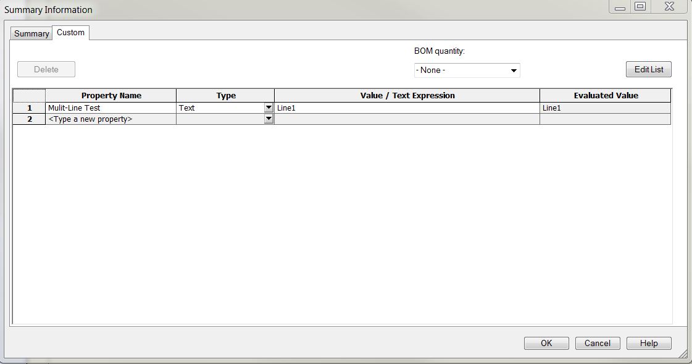Switch to the Summary tab
The height and width of the screenshot is (364, 692).
[31, 33]
